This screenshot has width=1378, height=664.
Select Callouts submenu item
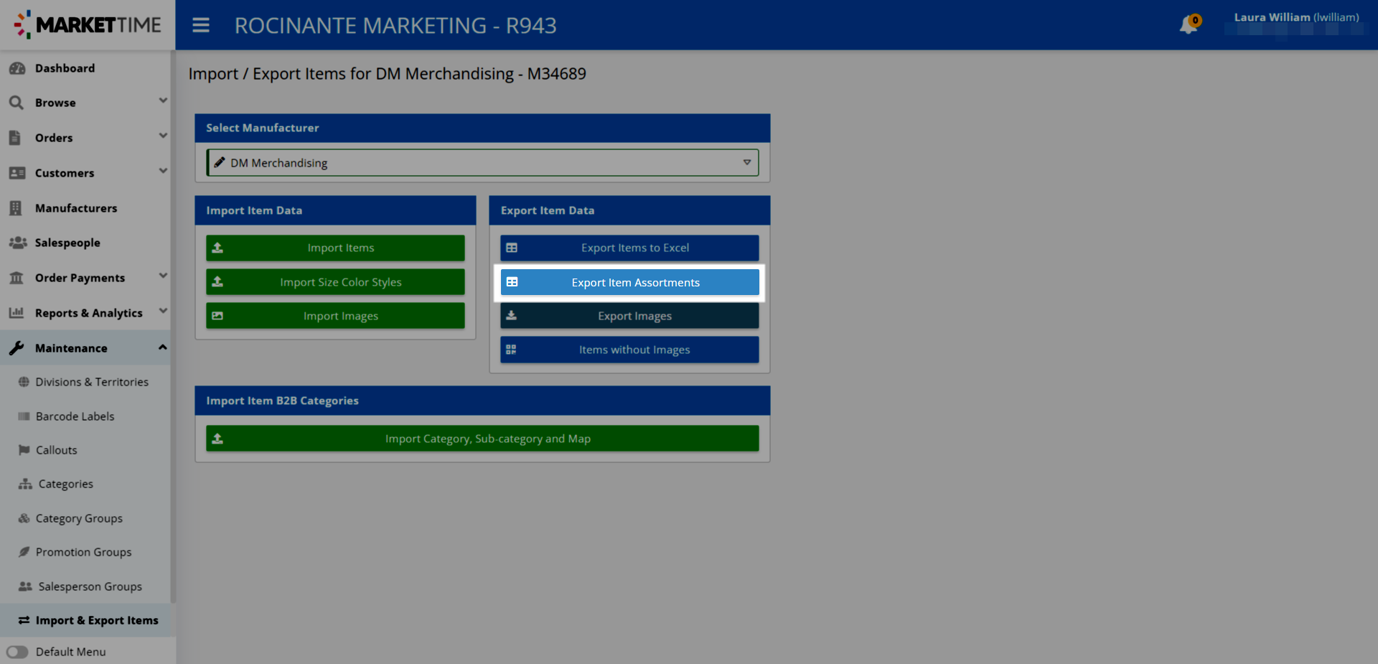click(x=86, y=450)
